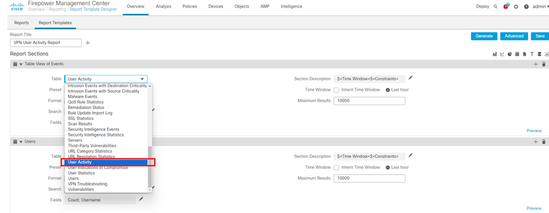Click Deploy in the header
Viewport: 549px width, 213px height.
click(x=483, y=7)
